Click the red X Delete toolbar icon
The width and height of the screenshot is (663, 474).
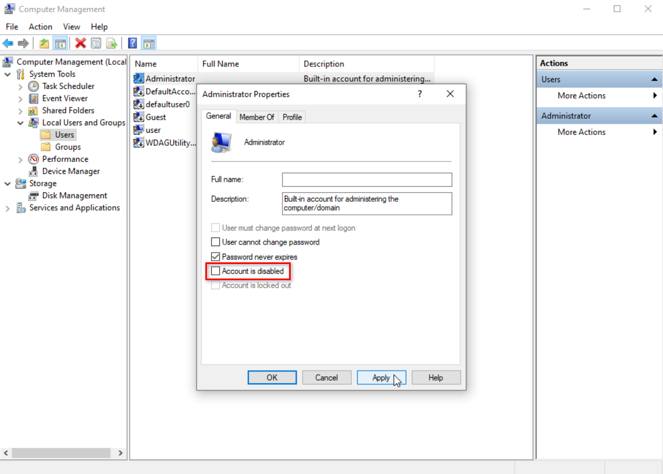pyautogui.click(x=81, y=43)
